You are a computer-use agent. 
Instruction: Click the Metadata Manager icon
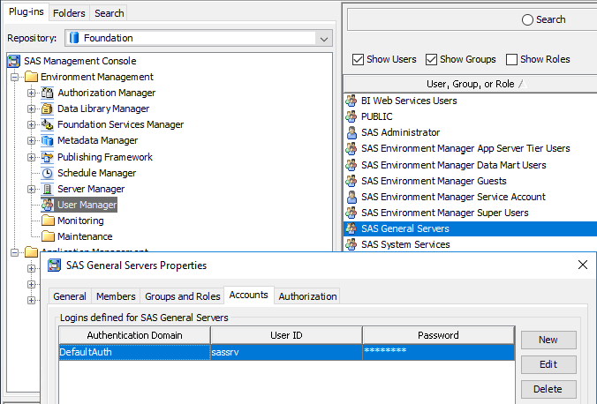pyautogui.click(x=49, y=140)
